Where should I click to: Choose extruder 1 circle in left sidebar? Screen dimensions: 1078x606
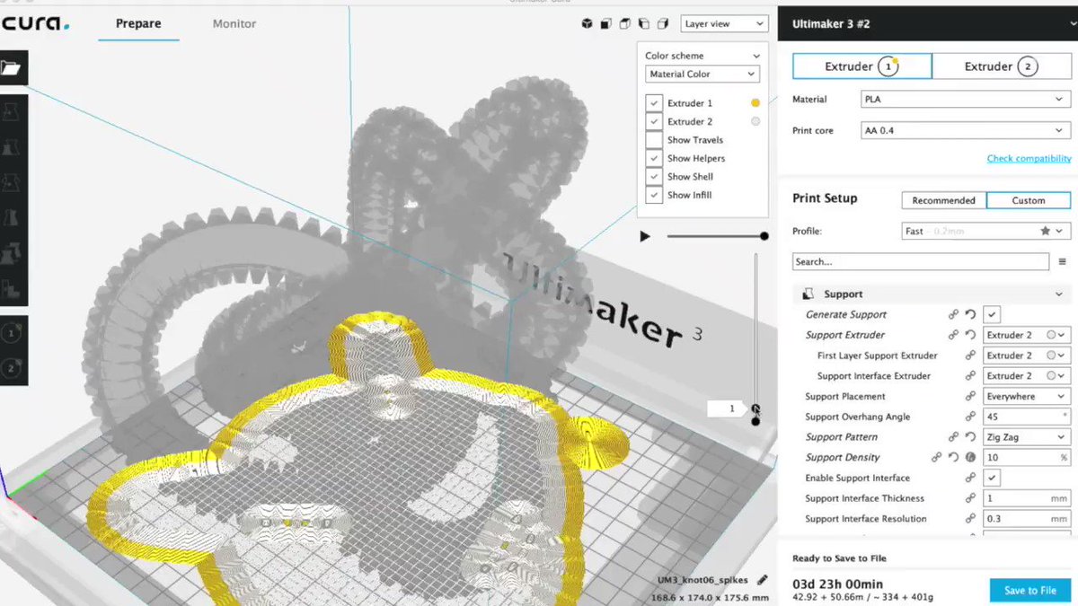pyautogui.click(x=13, y=334)
